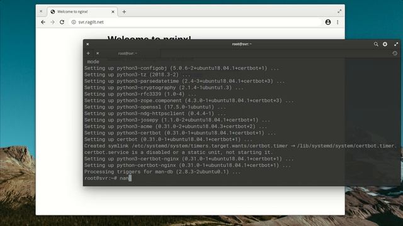Screen dimensions: 403x226
Task: Close the root@svr terminal tab
Action: coord(98,53)
